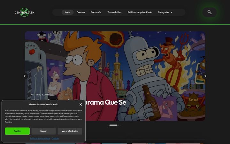Open the Contato page
This screenshot has width=230, height=144.
point(80,12)
